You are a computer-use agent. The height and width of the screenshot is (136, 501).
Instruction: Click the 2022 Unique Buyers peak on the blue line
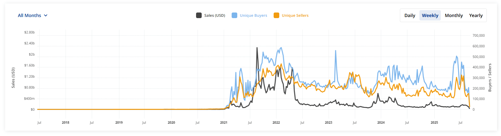[281, 48]
